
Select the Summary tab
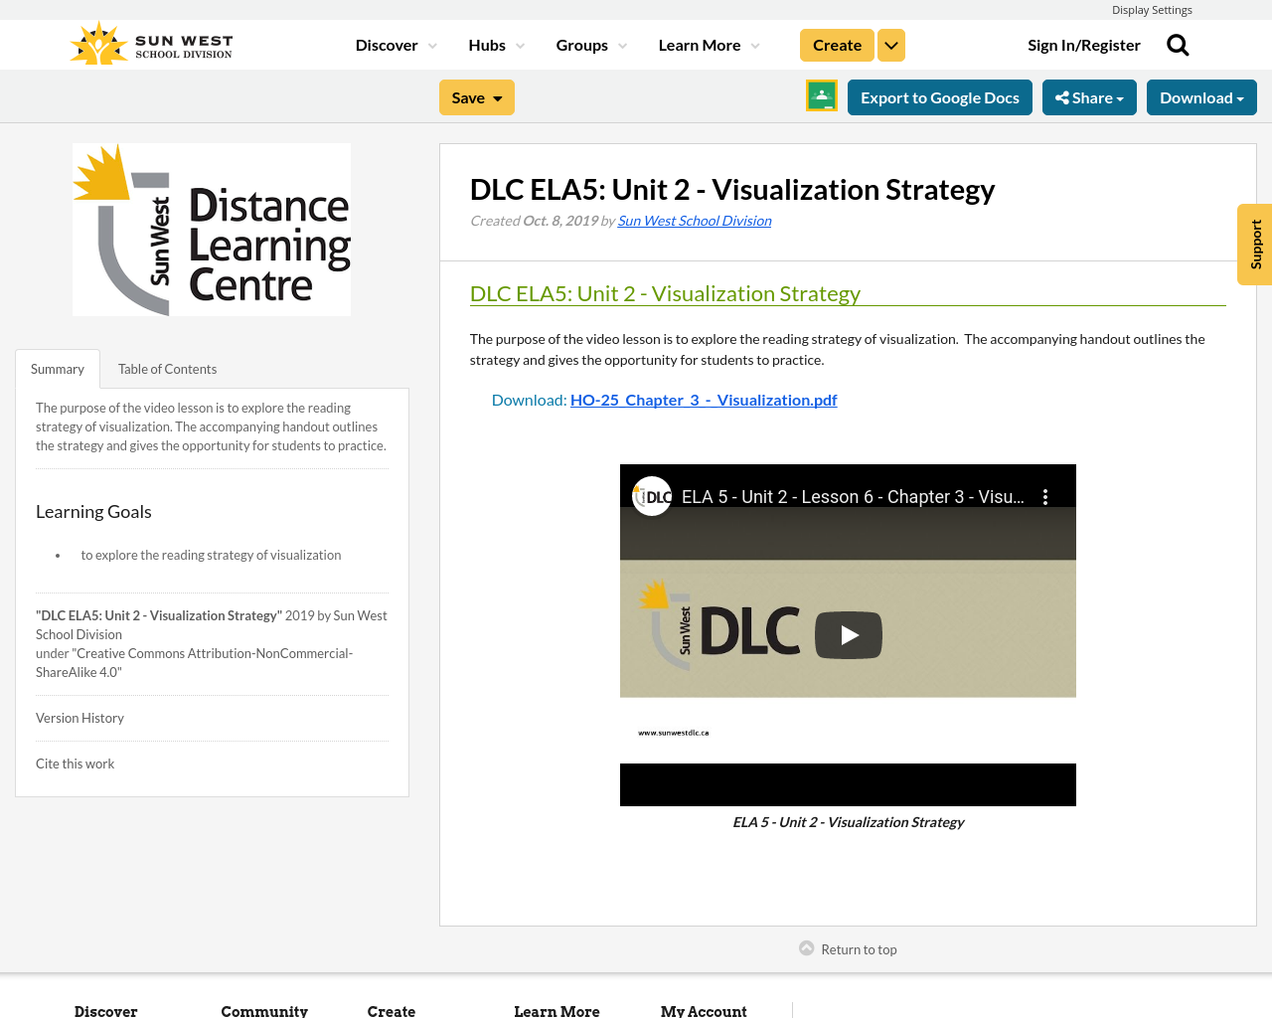pyautogui.click(x=57, y=368)
